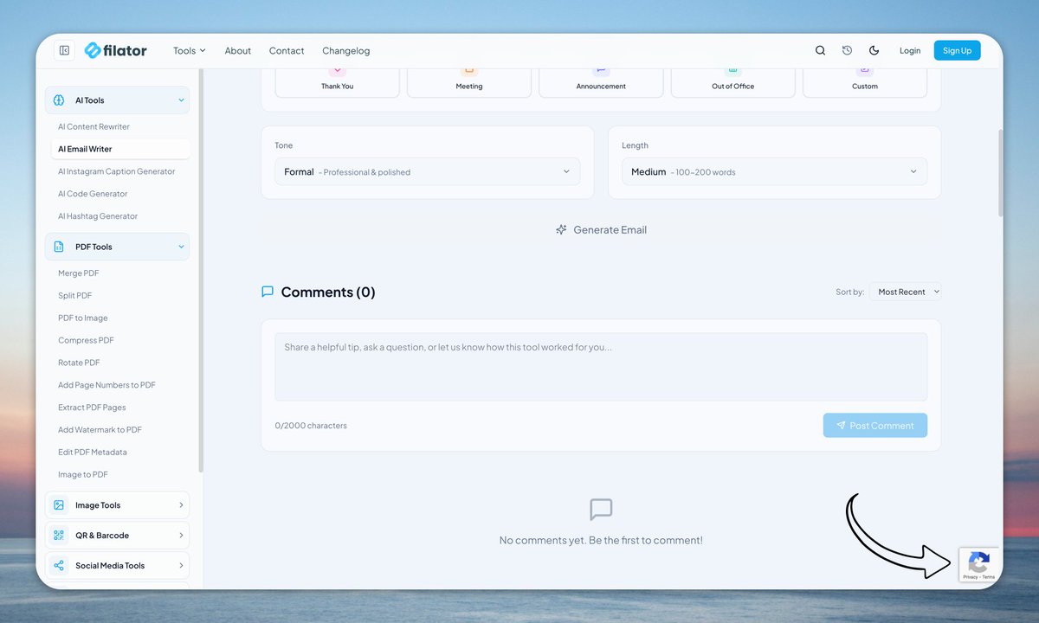Expand the Image Tools section
This screenshot has width=1039, height=623.
coord(117,505)
